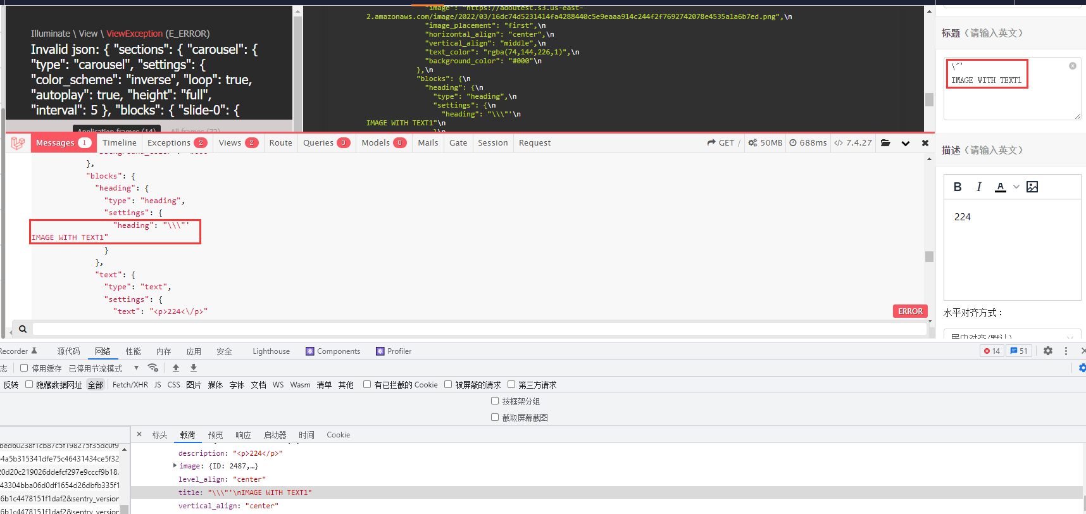
Task: Open the debugbar folder icon for stored requests
Action: (885, 143)
